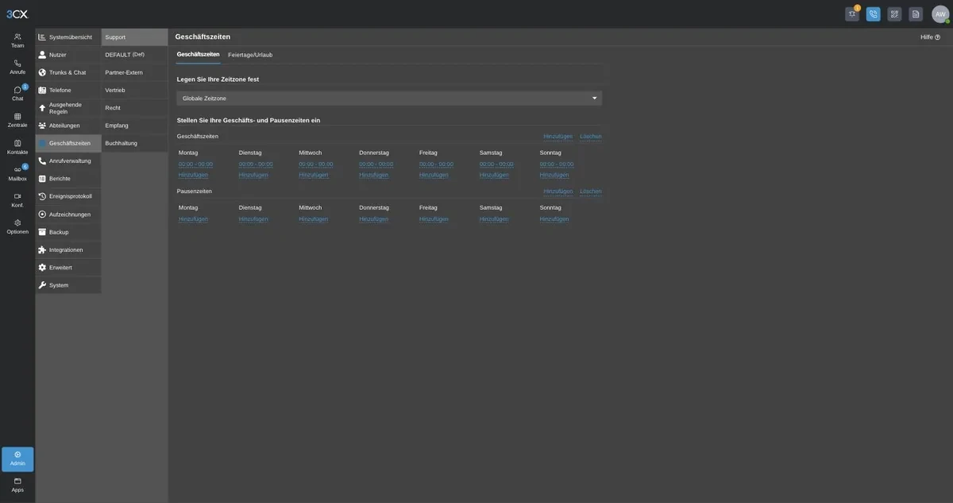Viewport: 953px width, 503px height.
Task: Open Aufzeichnungen recordings
Action: click(x=68, y=215)
